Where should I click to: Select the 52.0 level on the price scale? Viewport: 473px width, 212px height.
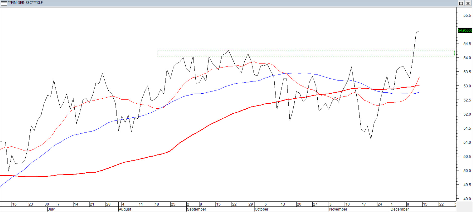pos(467,114)
